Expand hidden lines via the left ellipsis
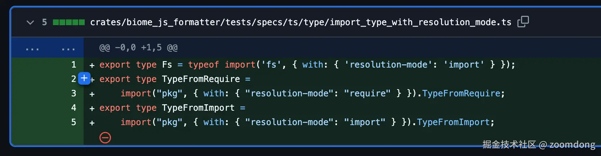 click(x=32, y=48)
